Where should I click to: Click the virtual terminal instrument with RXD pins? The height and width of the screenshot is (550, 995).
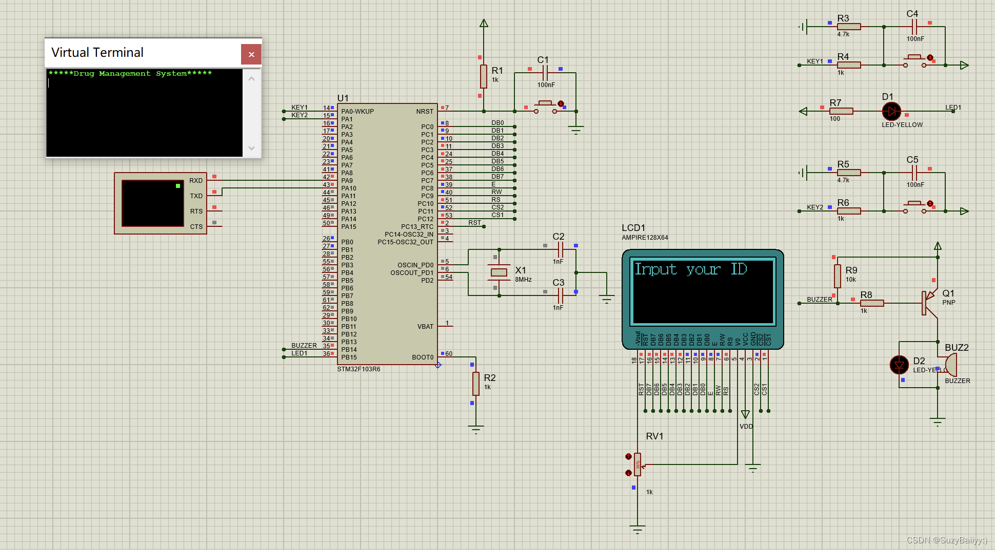[x=160, y=203]
